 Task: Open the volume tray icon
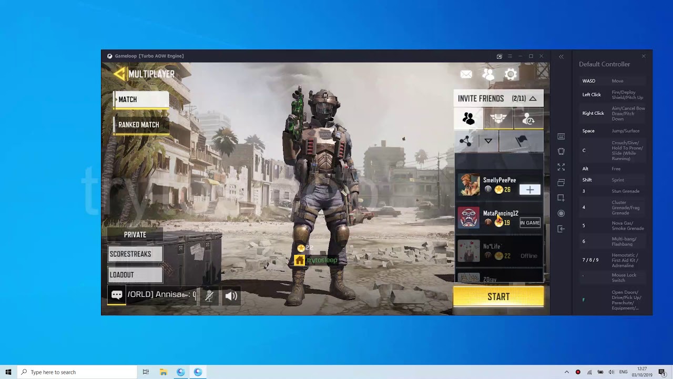click(612, 372)
